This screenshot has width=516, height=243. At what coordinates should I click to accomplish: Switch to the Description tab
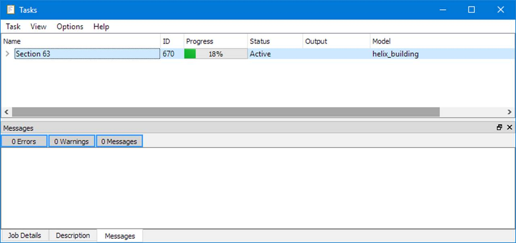73,235
